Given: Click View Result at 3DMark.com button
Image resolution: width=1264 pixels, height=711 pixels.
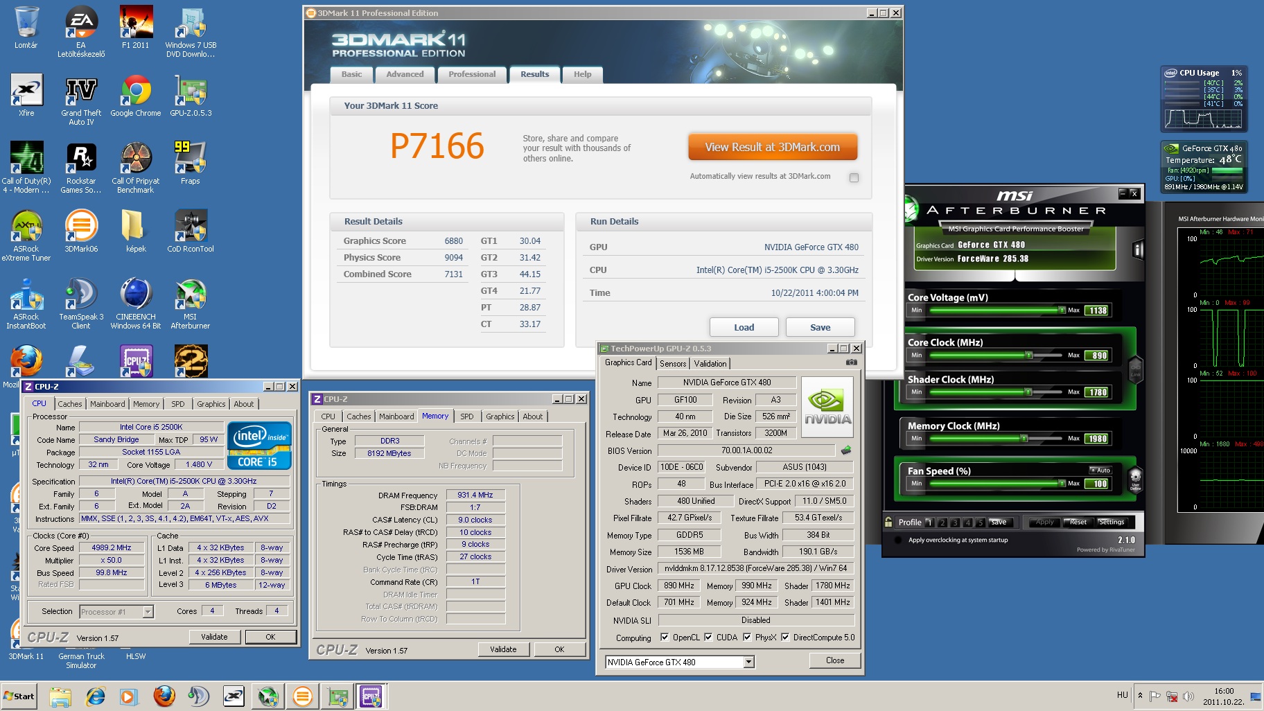Looking at the screenshot, I should [773, 147].
